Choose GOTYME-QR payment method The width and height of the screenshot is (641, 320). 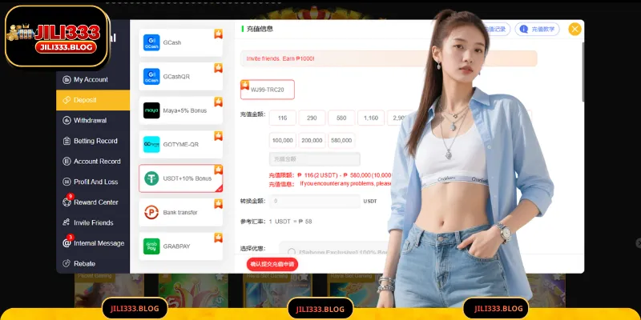click(181, 145)
